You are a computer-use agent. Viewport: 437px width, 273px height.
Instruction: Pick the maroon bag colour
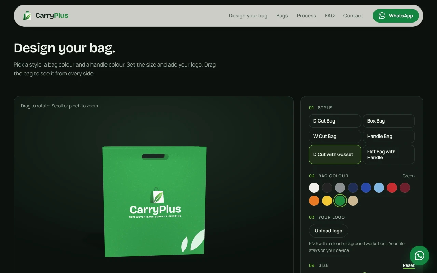coord(405,188)
